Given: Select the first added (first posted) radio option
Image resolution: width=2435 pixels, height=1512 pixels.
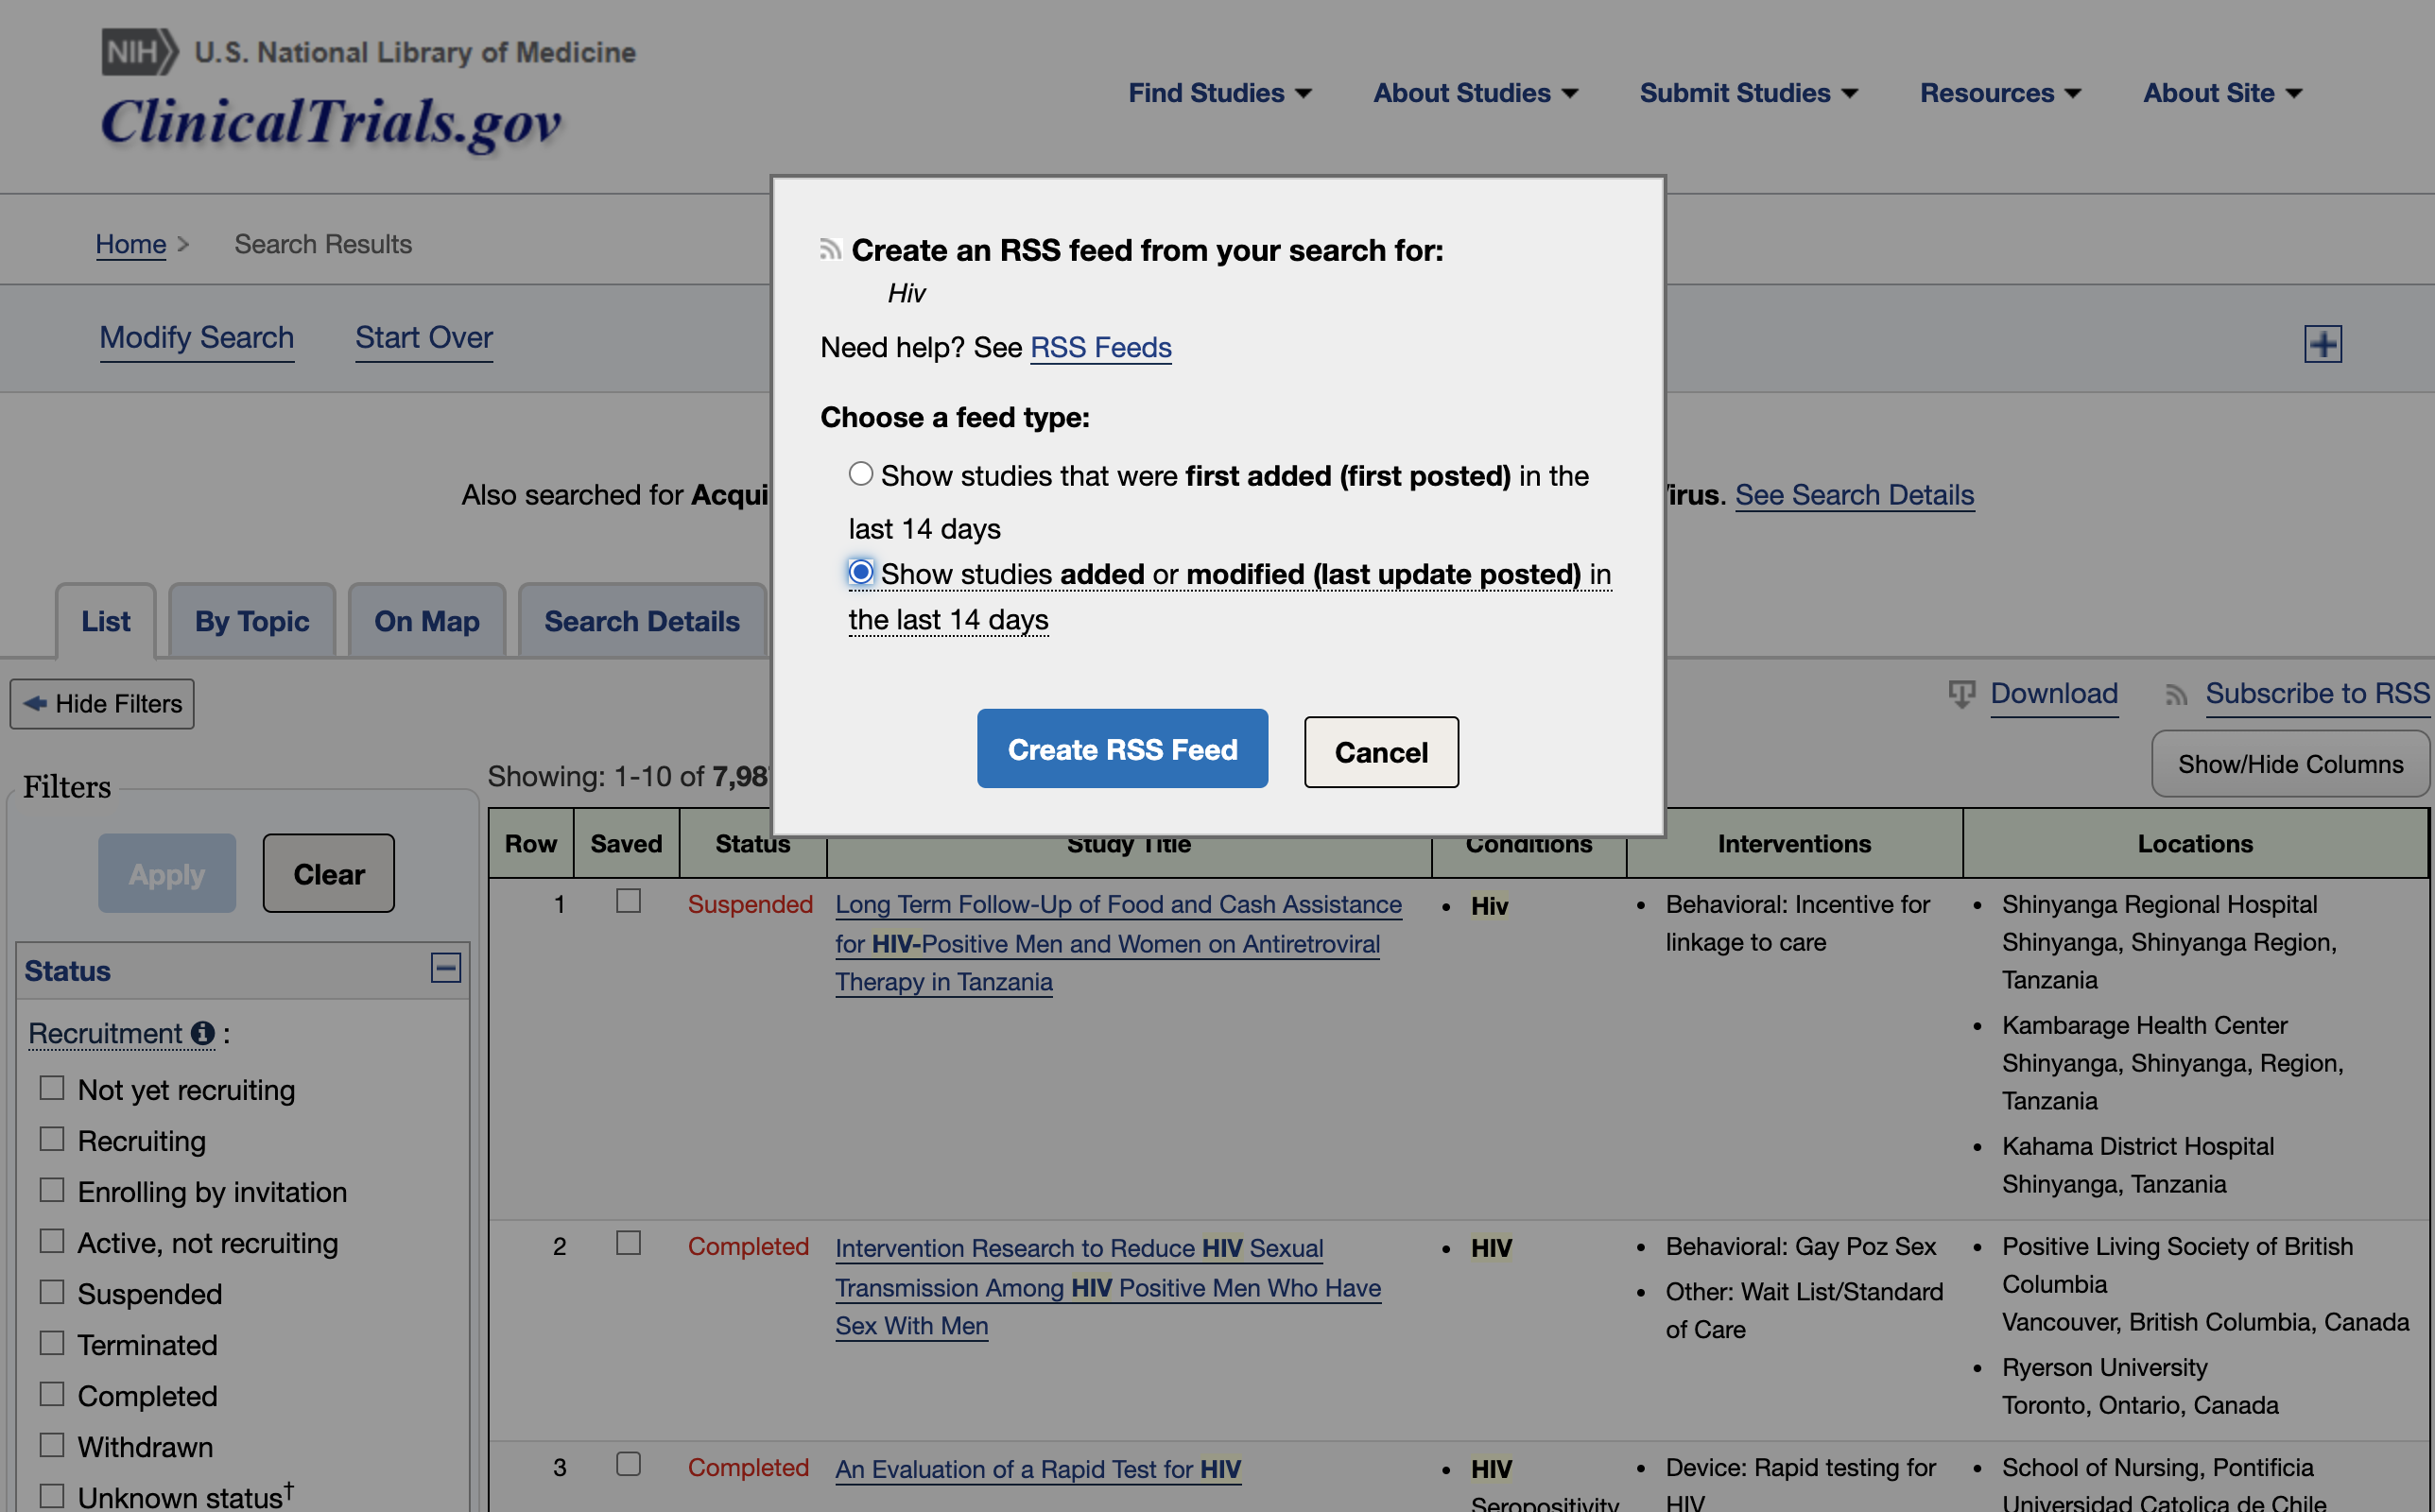Looking at the screenshot, I should tap(861, 474).
